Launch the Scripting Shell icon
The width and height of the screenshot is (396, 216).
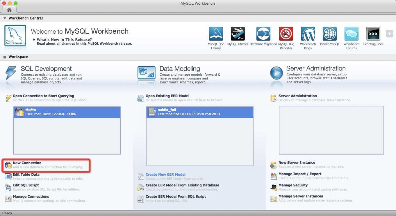point(373,34)
